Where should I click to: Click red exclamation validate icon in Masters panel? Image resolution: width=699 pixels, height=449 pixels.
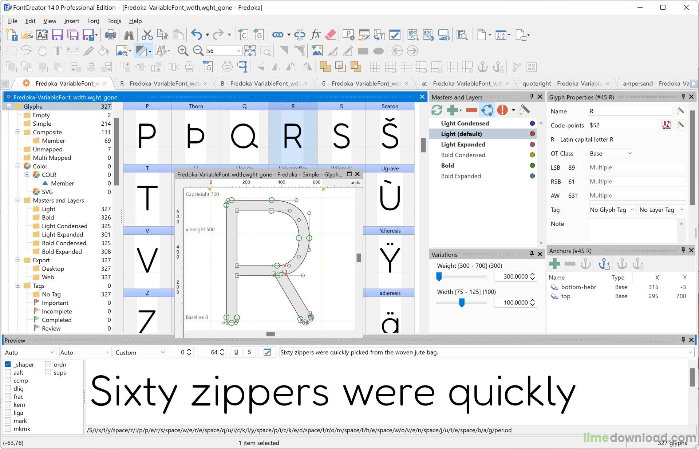[502, 110]
